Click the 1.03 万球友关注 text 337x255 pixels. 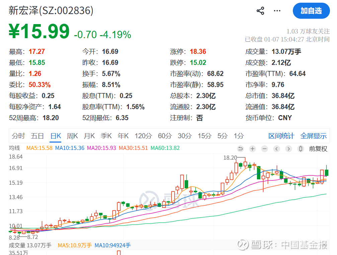[x=308, y=31]
